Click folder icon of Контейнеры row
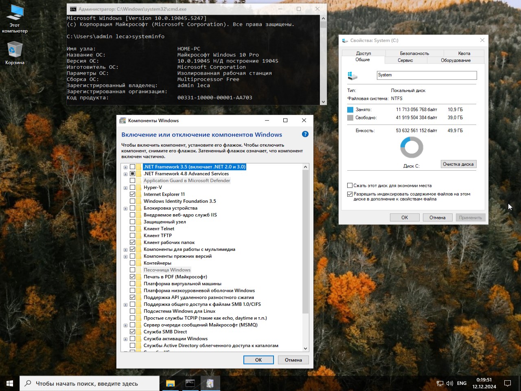Image resolution: width=521 pixels, height=391 pixels. (139, 263)
